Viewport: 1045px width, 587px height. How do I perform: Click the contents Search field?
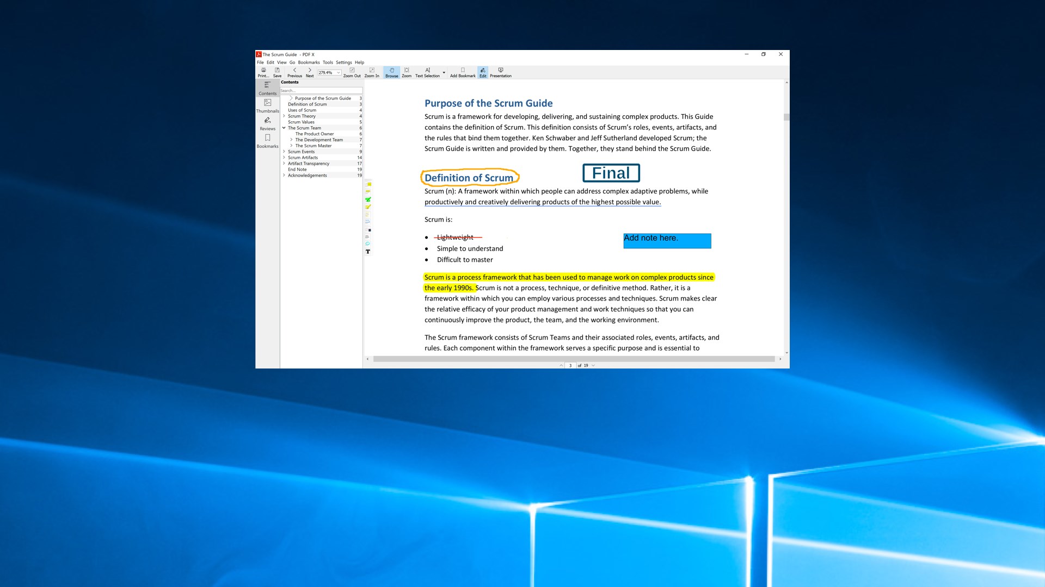pos(321,91)
